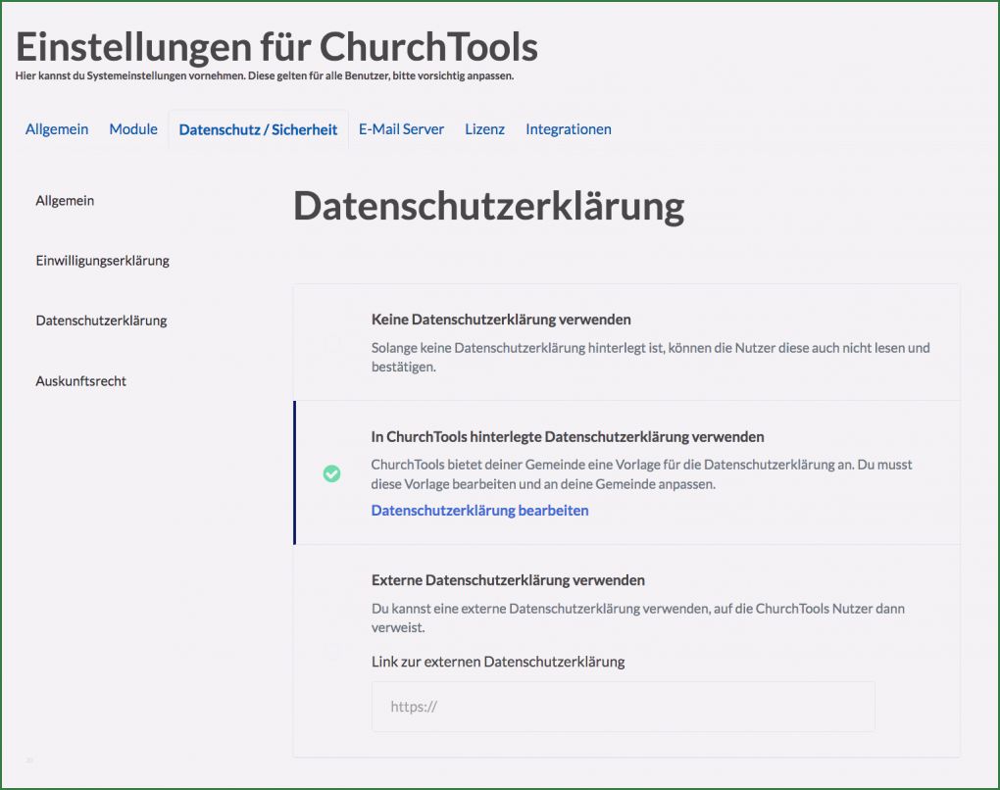Click the green checkmark icon
Screen dimensions: 1000x790
click(331, 473)
